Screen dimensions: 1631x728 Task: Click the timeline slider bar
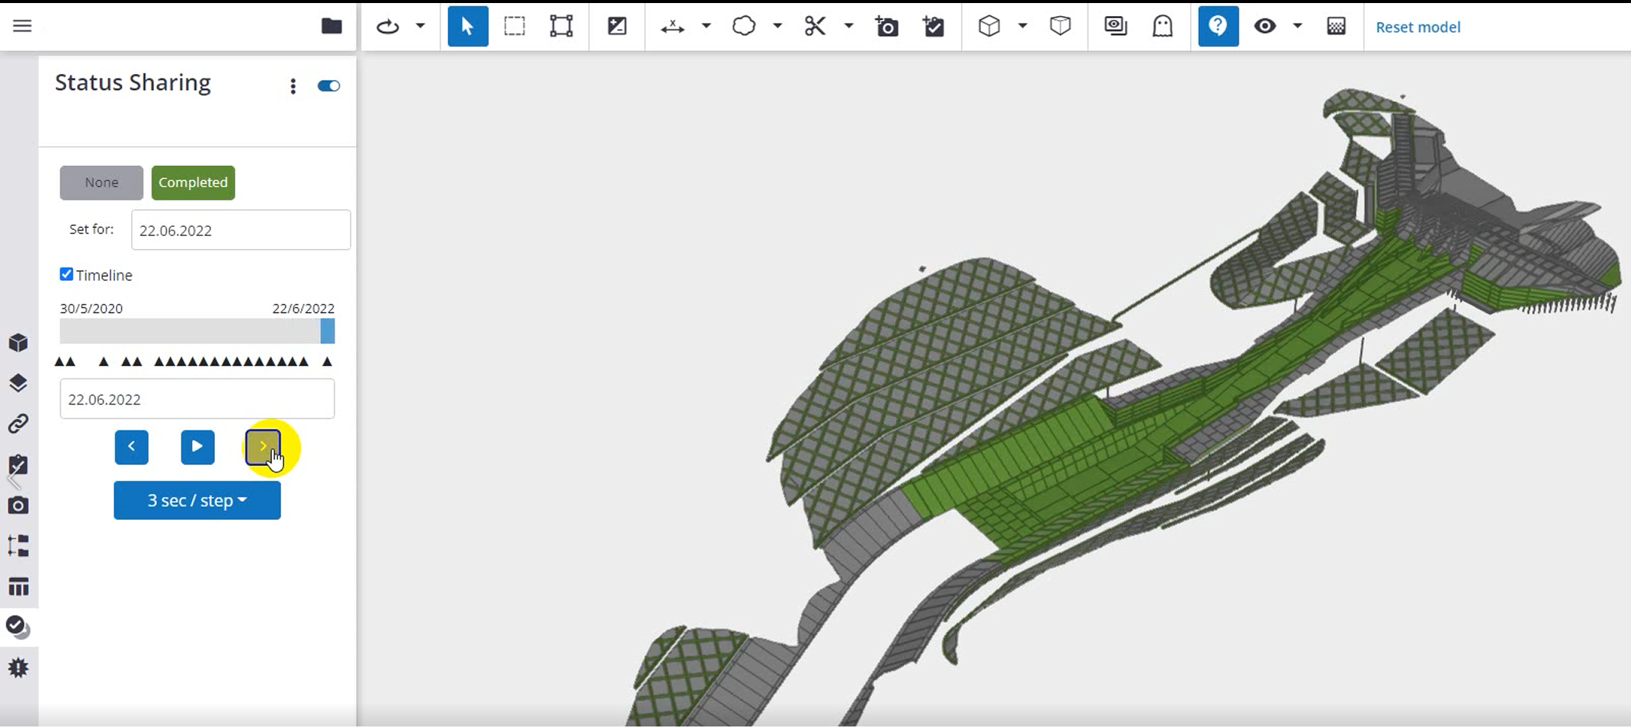(197, 331)
